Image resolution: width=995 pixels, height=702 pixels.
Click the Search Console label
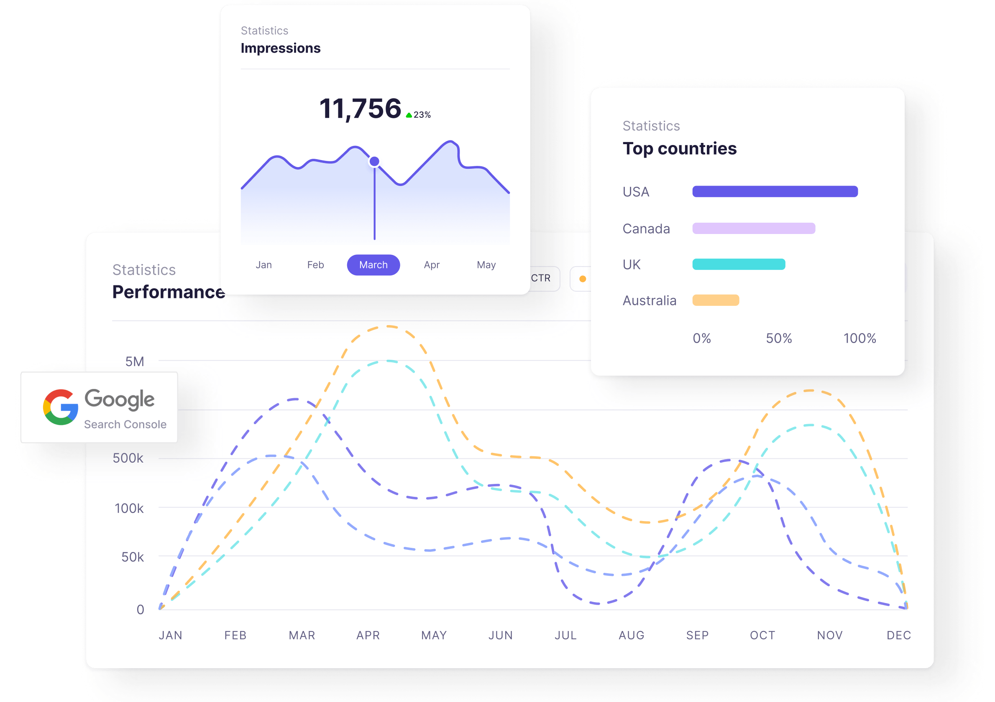pos(125,425)
